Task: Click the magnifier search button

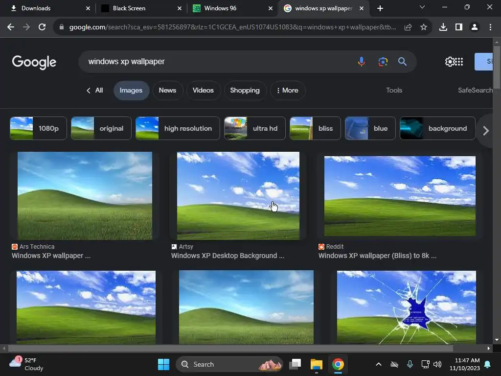Action: click(x=402, y=61)
